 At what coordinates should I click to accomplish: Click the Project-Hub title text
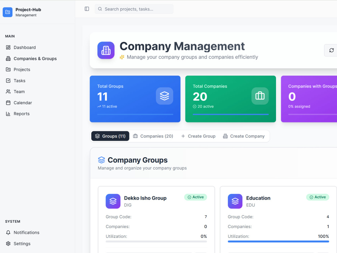point(28,9)
